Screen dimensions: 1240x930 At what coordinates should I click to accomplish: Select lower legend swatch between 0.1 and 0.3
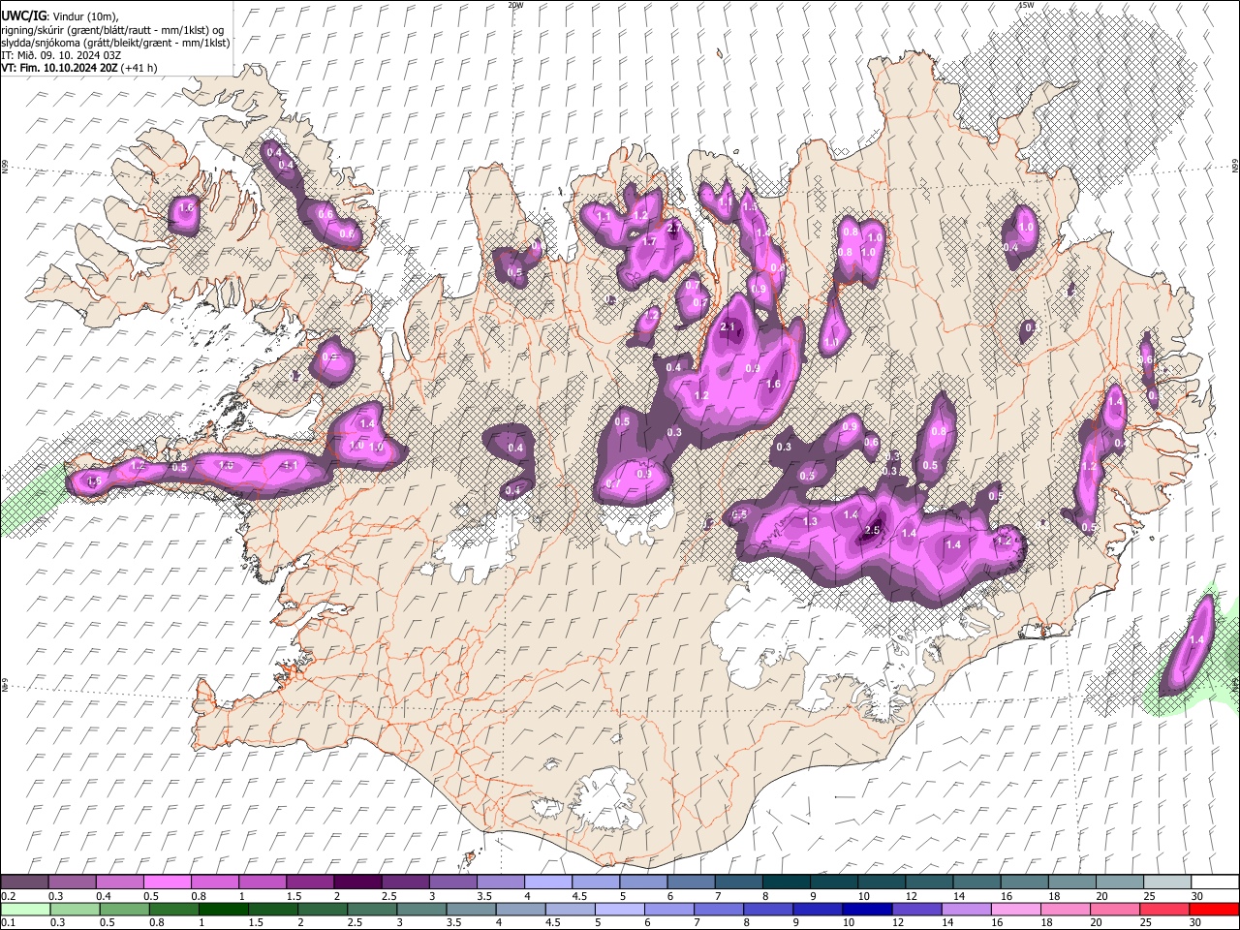point(24,909)
